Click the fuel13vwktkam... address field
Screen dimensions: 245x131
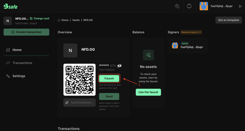[79, 102]
